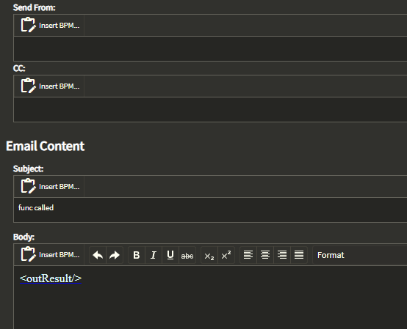This screenshot has width=407, height=329.
Task: Click Insert BPM button under CC
Action: pos(50,86)
